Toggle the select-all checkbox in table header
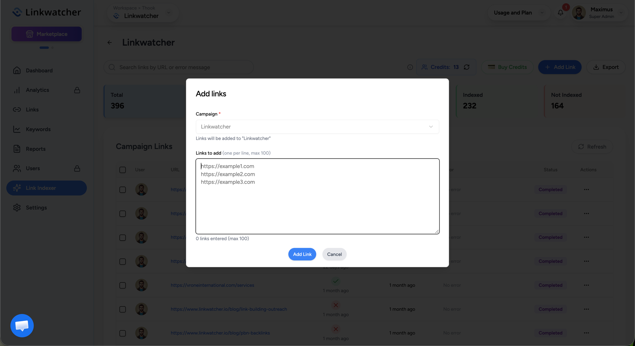 click(x=123, y=170)
